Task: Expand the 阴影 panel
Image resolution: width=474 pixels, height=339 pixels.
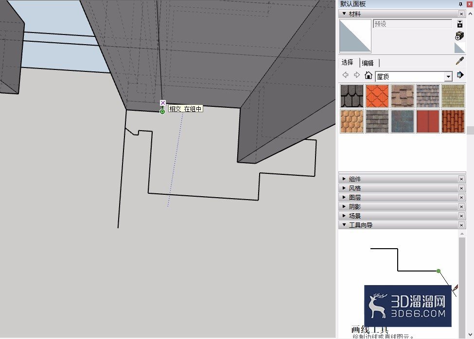Action: [x=344, y=206]
